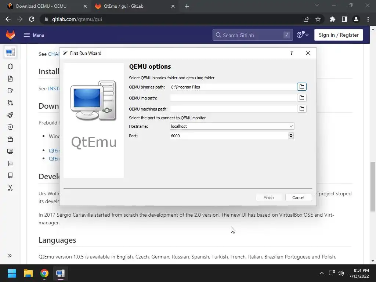376x282 pixels.
Task: Reload the current page
Action: [32, 19]
